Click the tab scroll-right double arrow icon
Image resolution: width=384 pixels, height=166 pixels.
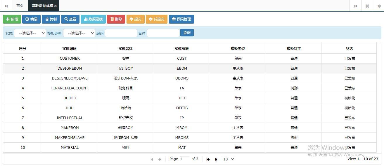[356, 6]
